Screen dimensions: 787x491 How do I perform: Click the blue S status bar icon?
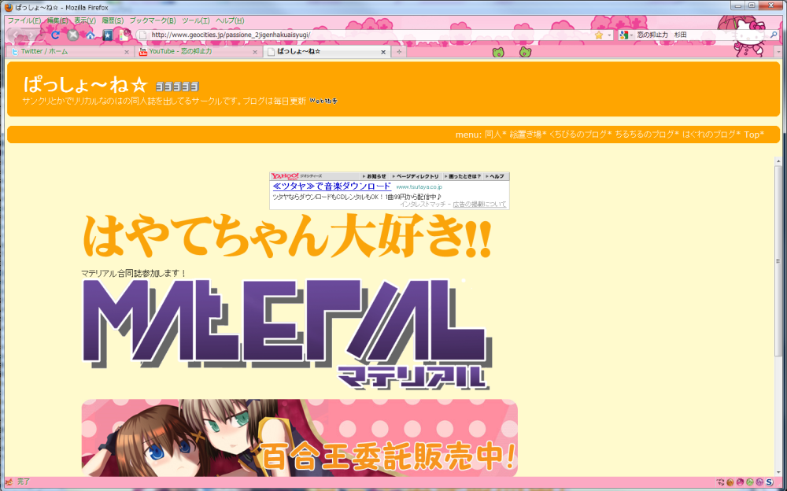(x=769, y=482)
